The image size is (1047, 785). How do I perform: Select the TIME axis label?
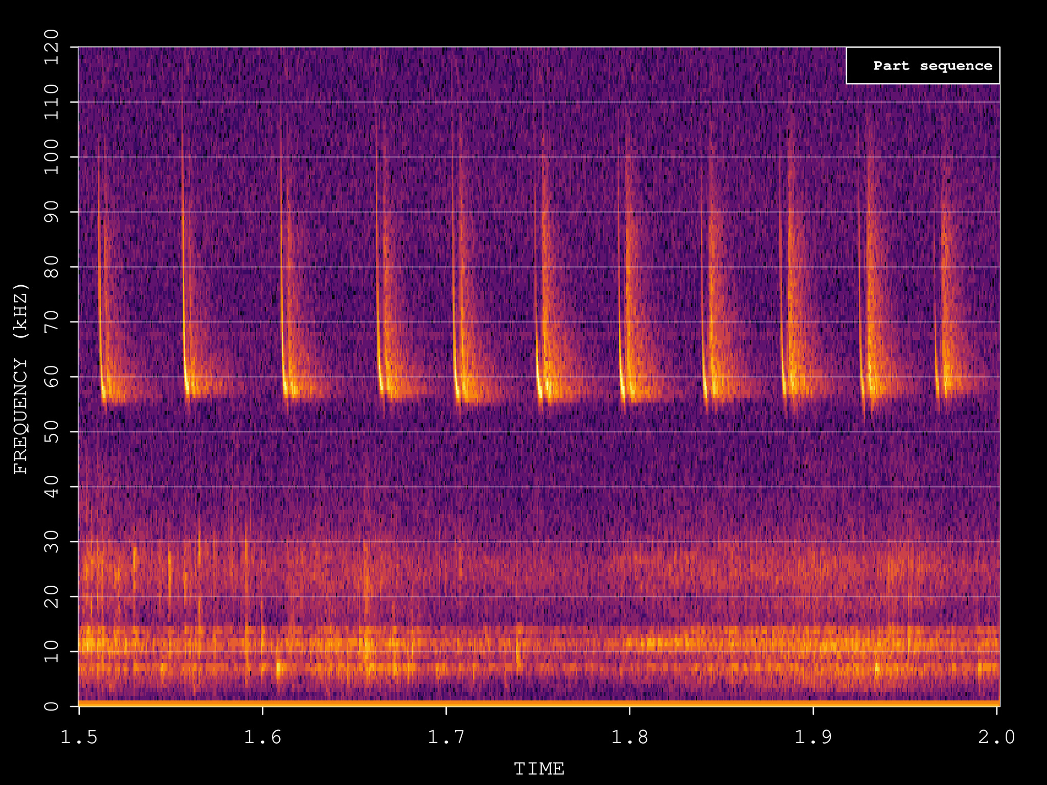539,768
